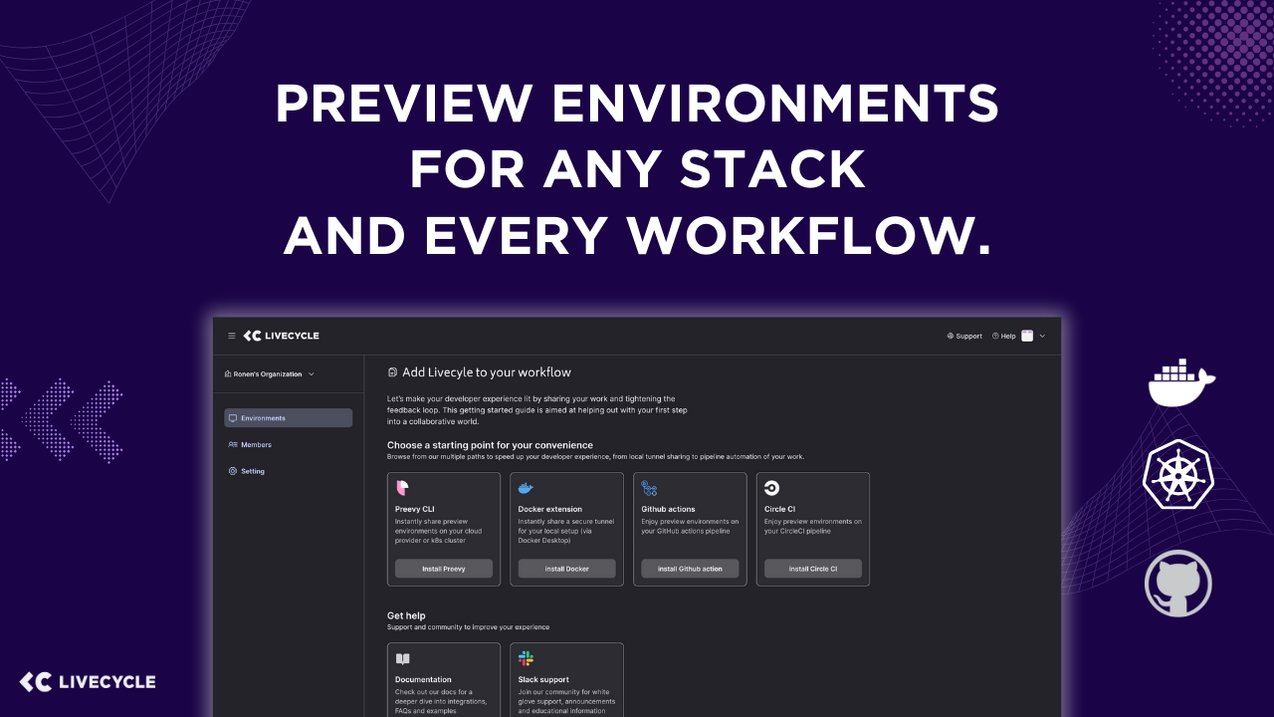
Task: Select Environments in the sidebar
Action: [289, 418]
